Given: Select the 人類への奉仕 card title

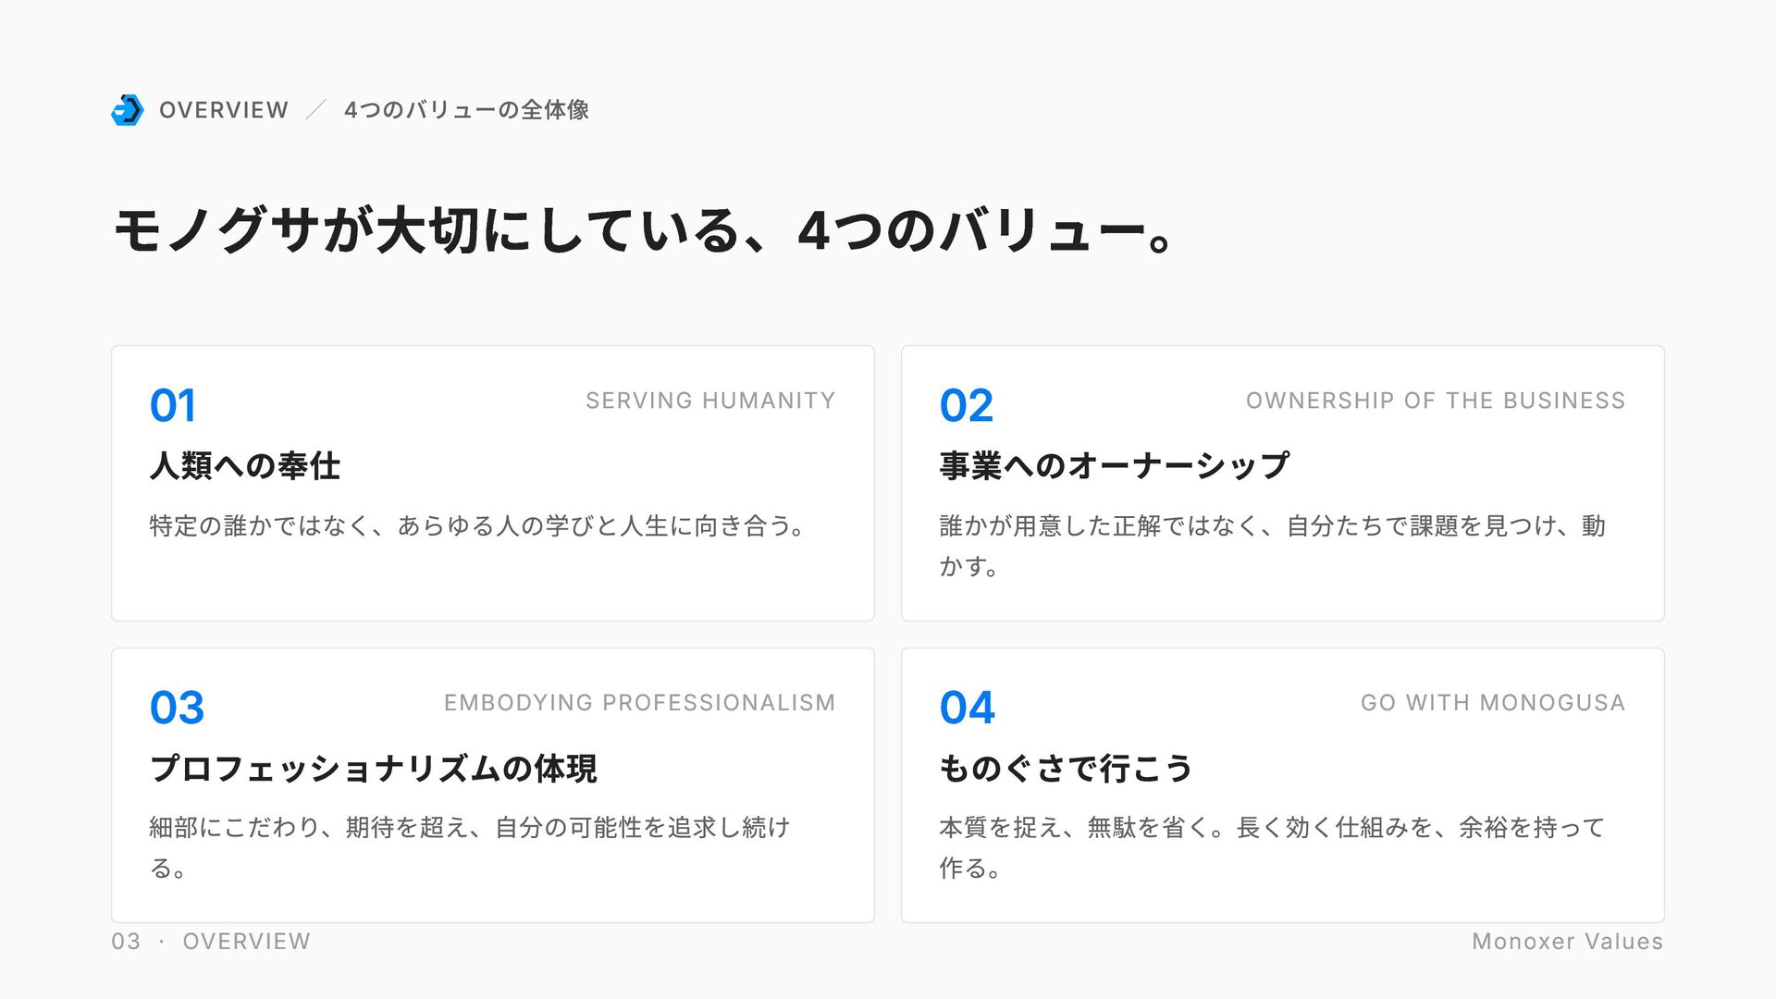Looking at the screenshot, I should coord(245,465).
